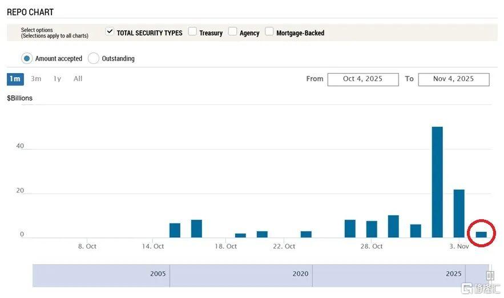Select 2020 region in the timeline navigator
The height and width of the screenshot is (298, 504).
pos(300,274)
